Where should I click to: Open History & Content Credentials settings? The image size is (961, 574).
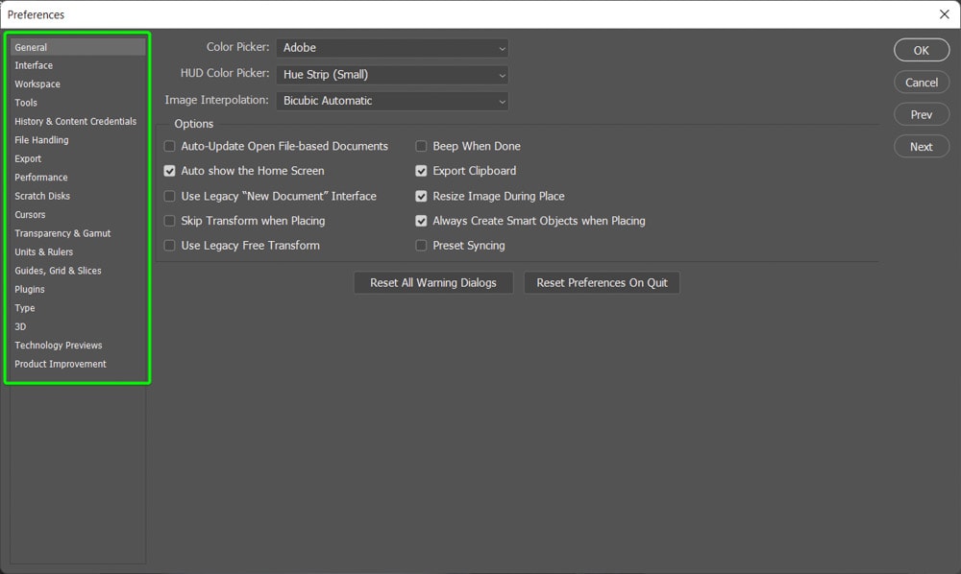78,121
